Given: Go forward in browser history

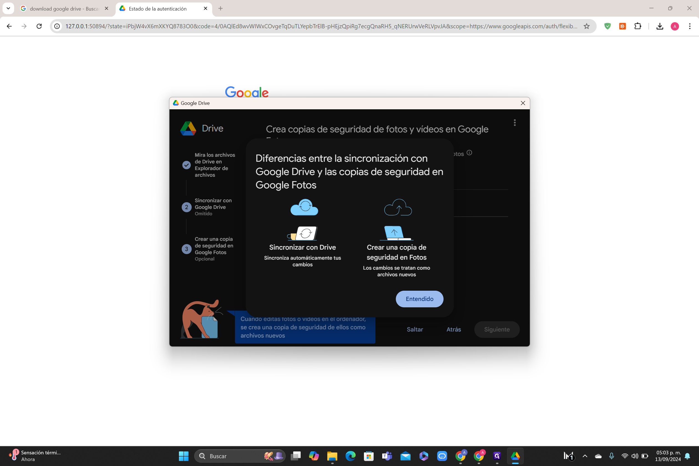Looking at the screenshot, I should 24,26.
